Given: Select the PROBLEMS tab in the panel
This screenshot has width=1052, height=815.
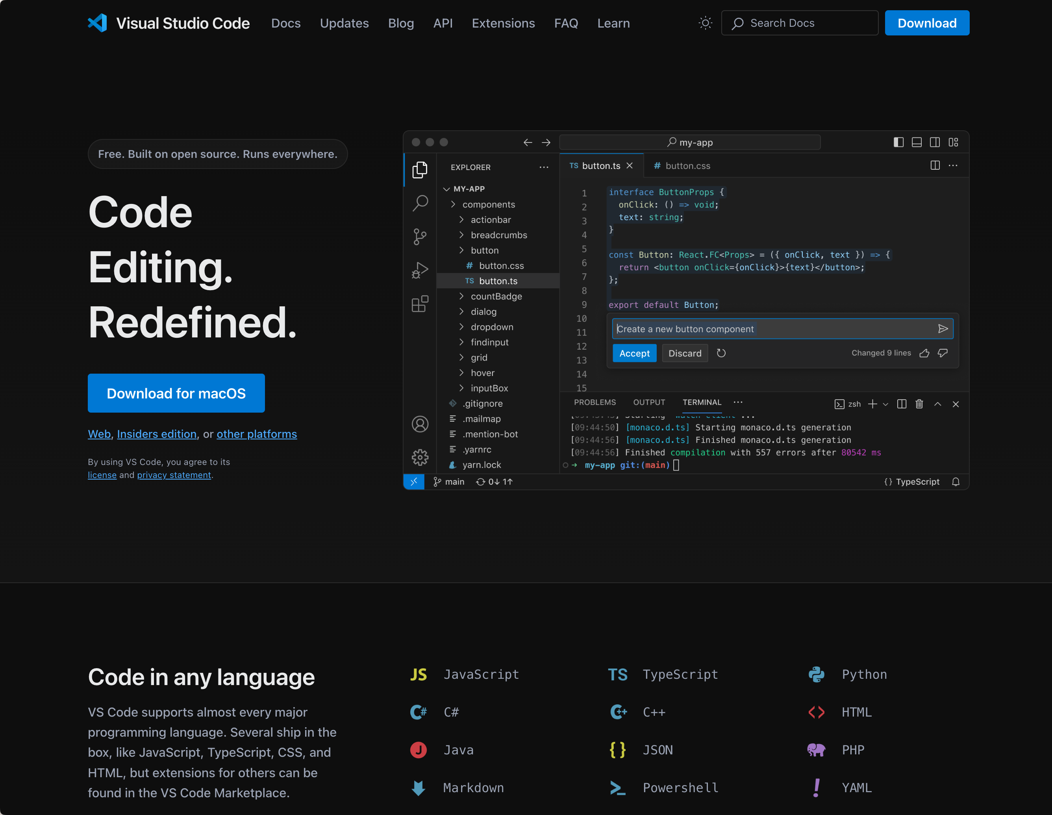Looking at the screenshot, I should pyautogui.click(x=595, y=402).
